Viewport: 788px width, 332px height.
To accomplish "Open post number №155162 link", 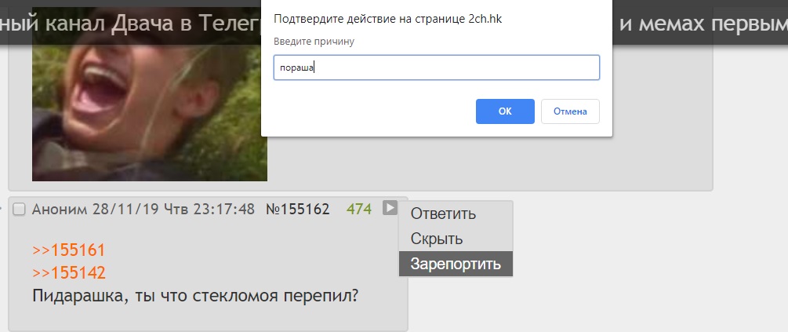I will 297,209.
